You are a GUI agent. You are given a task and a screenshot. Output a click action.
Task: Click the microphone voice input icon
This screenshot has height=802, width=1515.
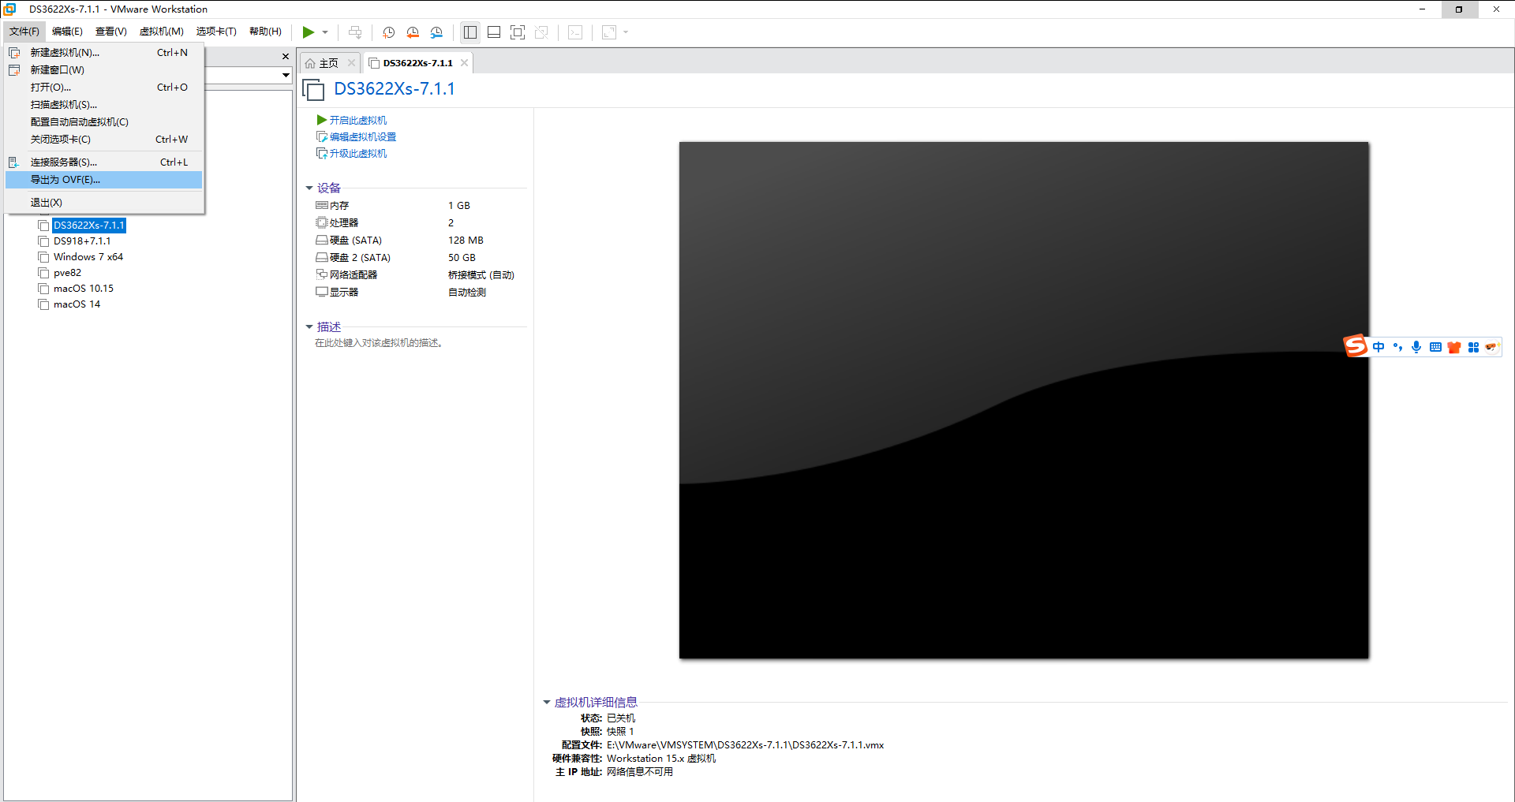pyautogui.click(x=1416, y=347)
